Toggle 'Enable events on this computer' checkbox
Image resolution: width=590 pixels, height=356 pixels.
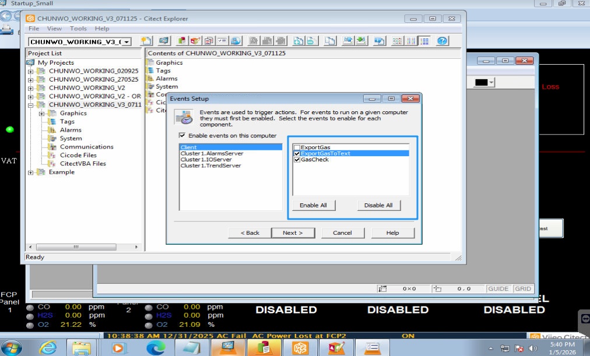click(x=182, y=136)
